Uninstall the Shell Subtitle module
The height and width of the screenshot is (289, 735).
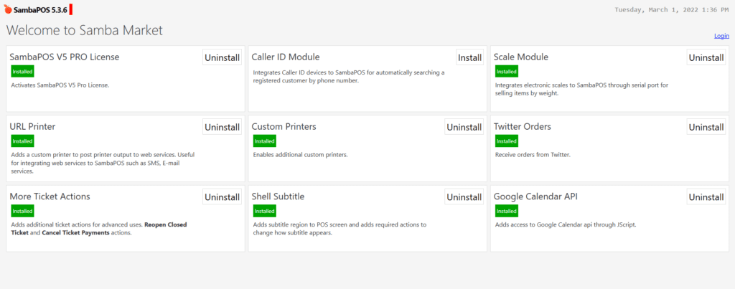pyautogui.click(x=464, y=196)
